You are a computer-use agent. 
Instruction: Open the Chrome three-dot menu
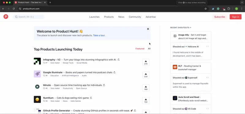[x=242, y=9]
